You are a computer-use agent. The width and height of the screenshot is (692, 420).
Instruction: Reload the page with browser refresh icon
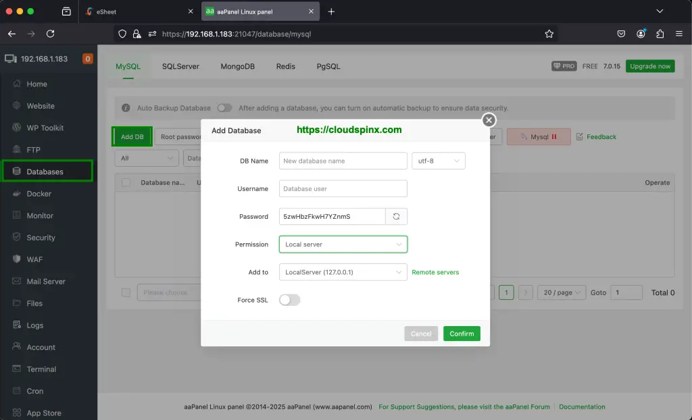(50, 34)
